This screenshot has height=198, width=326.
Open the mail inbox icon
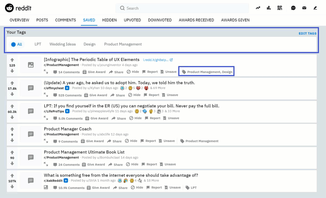click(304, 8)
